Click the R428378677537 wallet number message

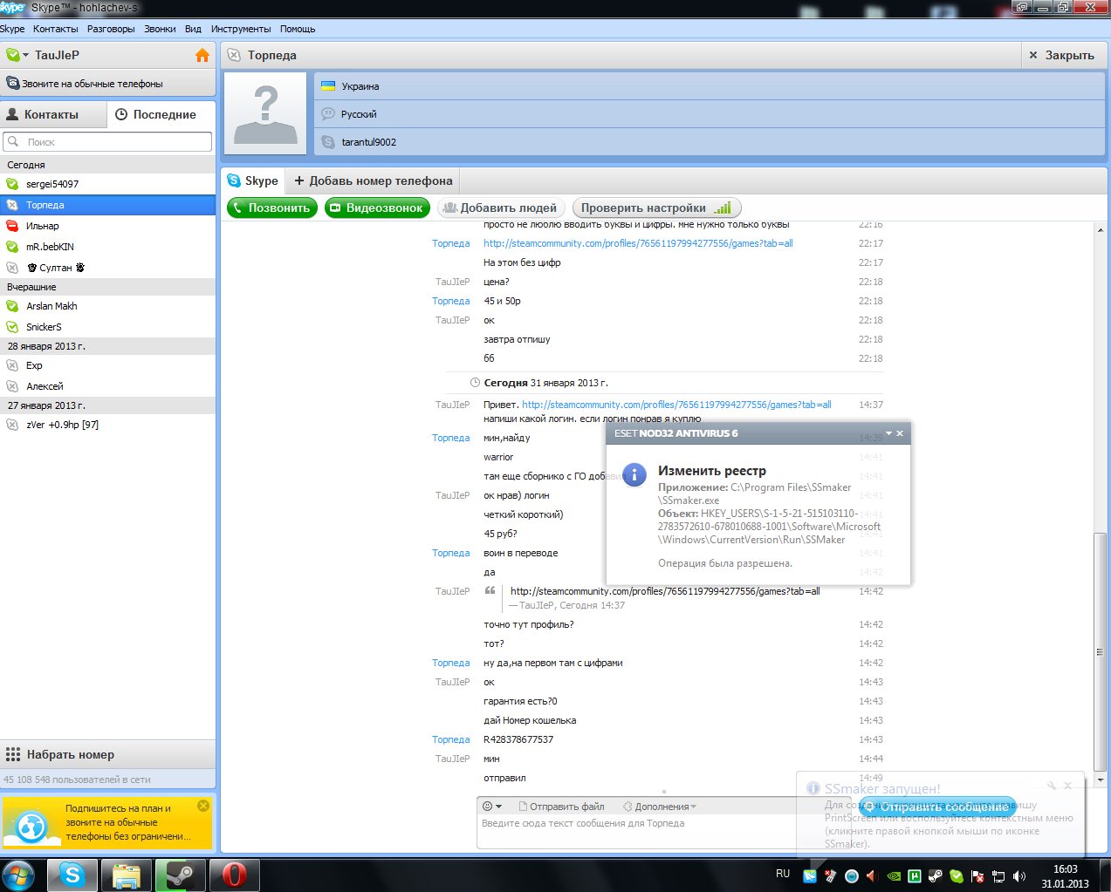pyautogui.click(x=518, y=739)
